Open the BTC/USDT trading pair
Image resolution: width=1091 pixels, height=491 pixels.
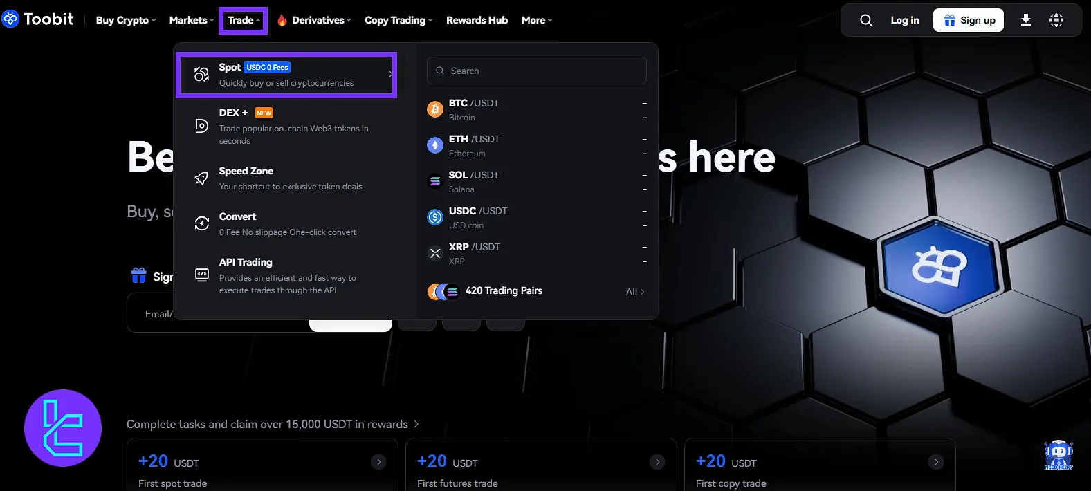[x=537, y=110]
